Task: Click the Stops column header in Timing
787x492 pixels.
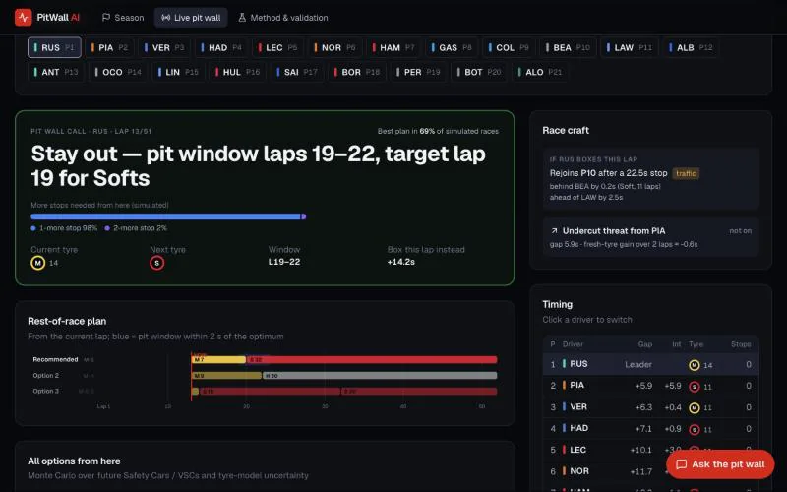Action: [741, 344]
